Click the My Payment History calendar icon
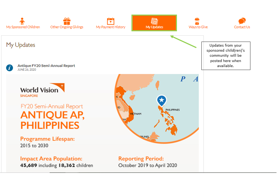Screen dimensions: 277x185 (x=111, y=21)
